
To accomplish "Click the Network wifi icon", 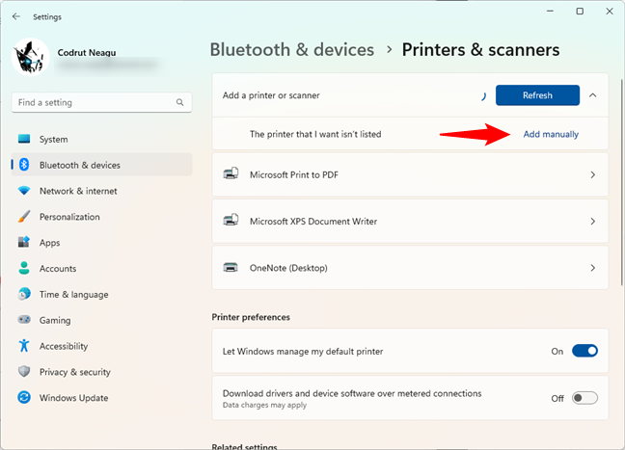I will pyautogui.click(x=24, y=191).
